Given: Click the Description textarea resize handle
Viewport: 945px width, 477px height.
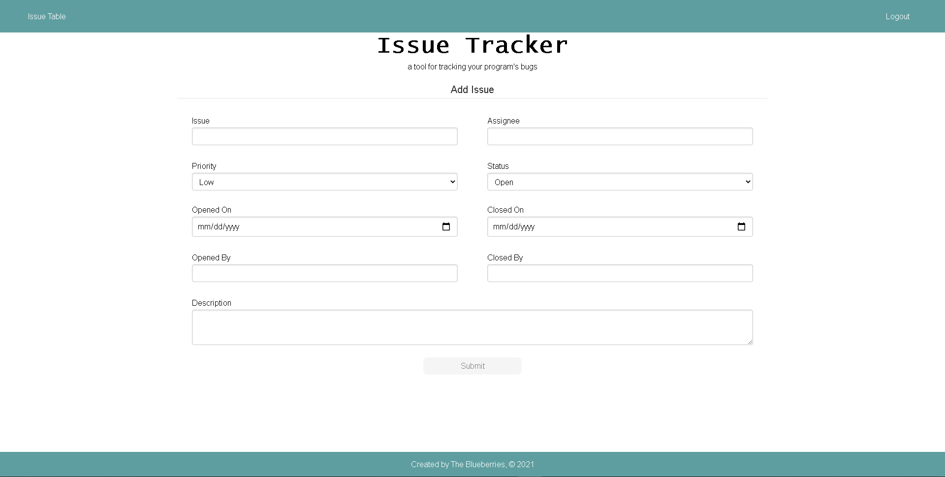Looking at the screenshot, I should 750,342.
